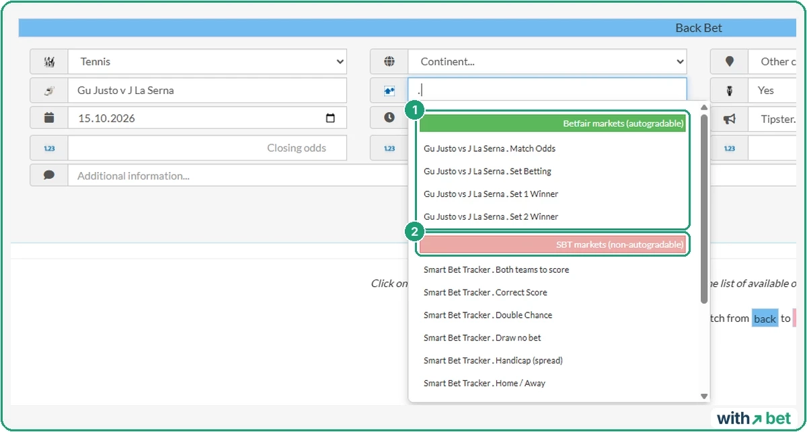
Task: Click the market list scrollbar thumb
Action: tap(704, 208)
